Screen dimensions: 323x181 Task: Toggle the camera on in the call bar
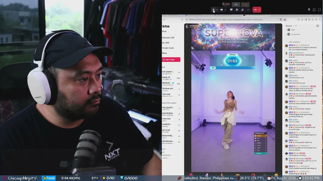(221, 10)
